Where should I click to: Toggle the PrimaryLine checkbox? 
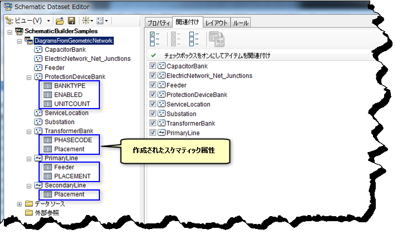pyautogui.click(x=152, y=133)
